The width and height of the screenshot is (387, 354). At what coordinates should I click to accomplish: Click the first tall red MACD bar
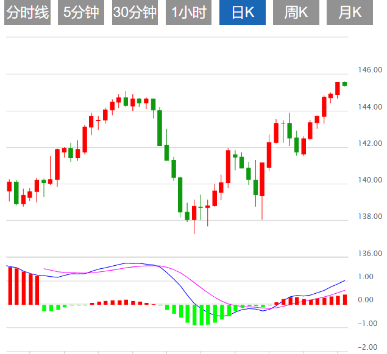[10, 285]
